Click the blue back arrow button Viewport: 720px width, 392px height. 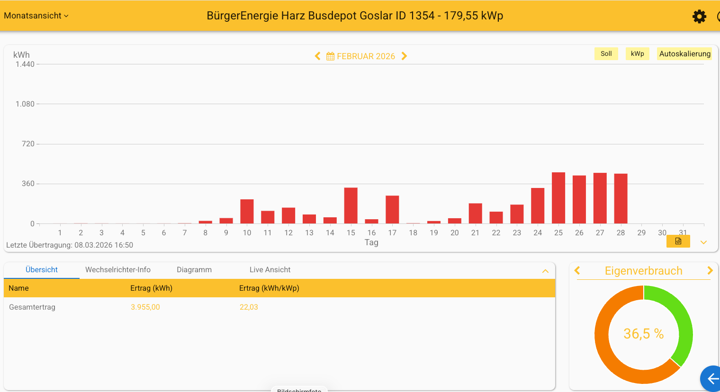tap(712, 378)
